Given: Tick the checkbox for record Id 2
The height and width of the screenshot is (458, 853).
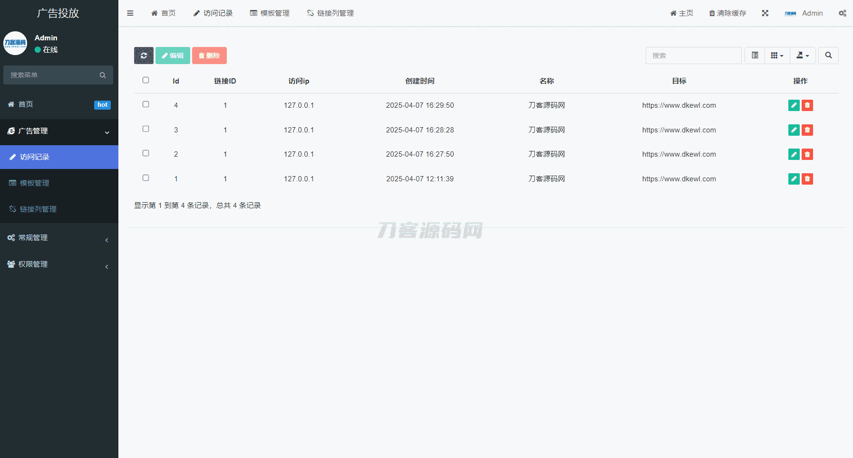Looking at the screenshot, I should pyautogui.click(x=146, y=153).
